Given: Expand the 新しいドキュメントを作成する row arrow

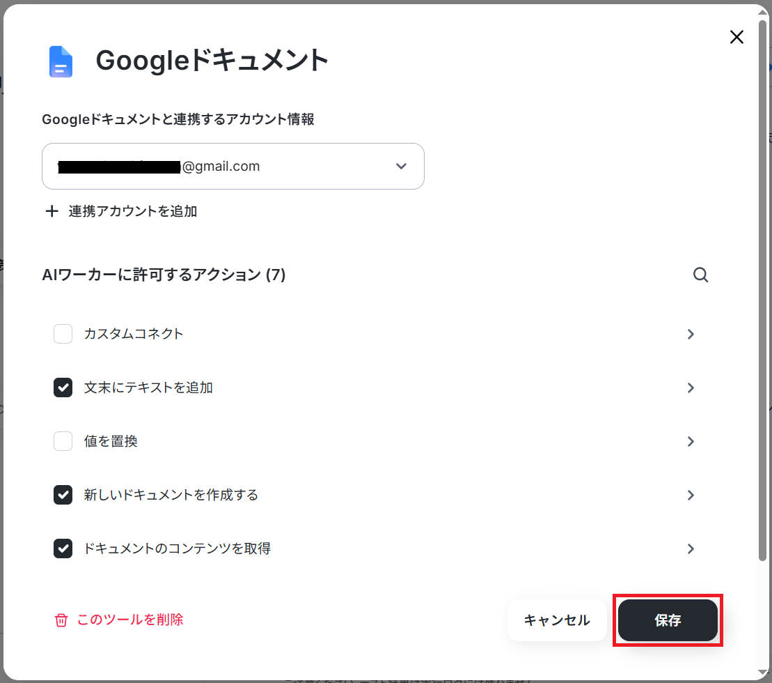Looking at the screenshot, I should (x=691, y=496).
